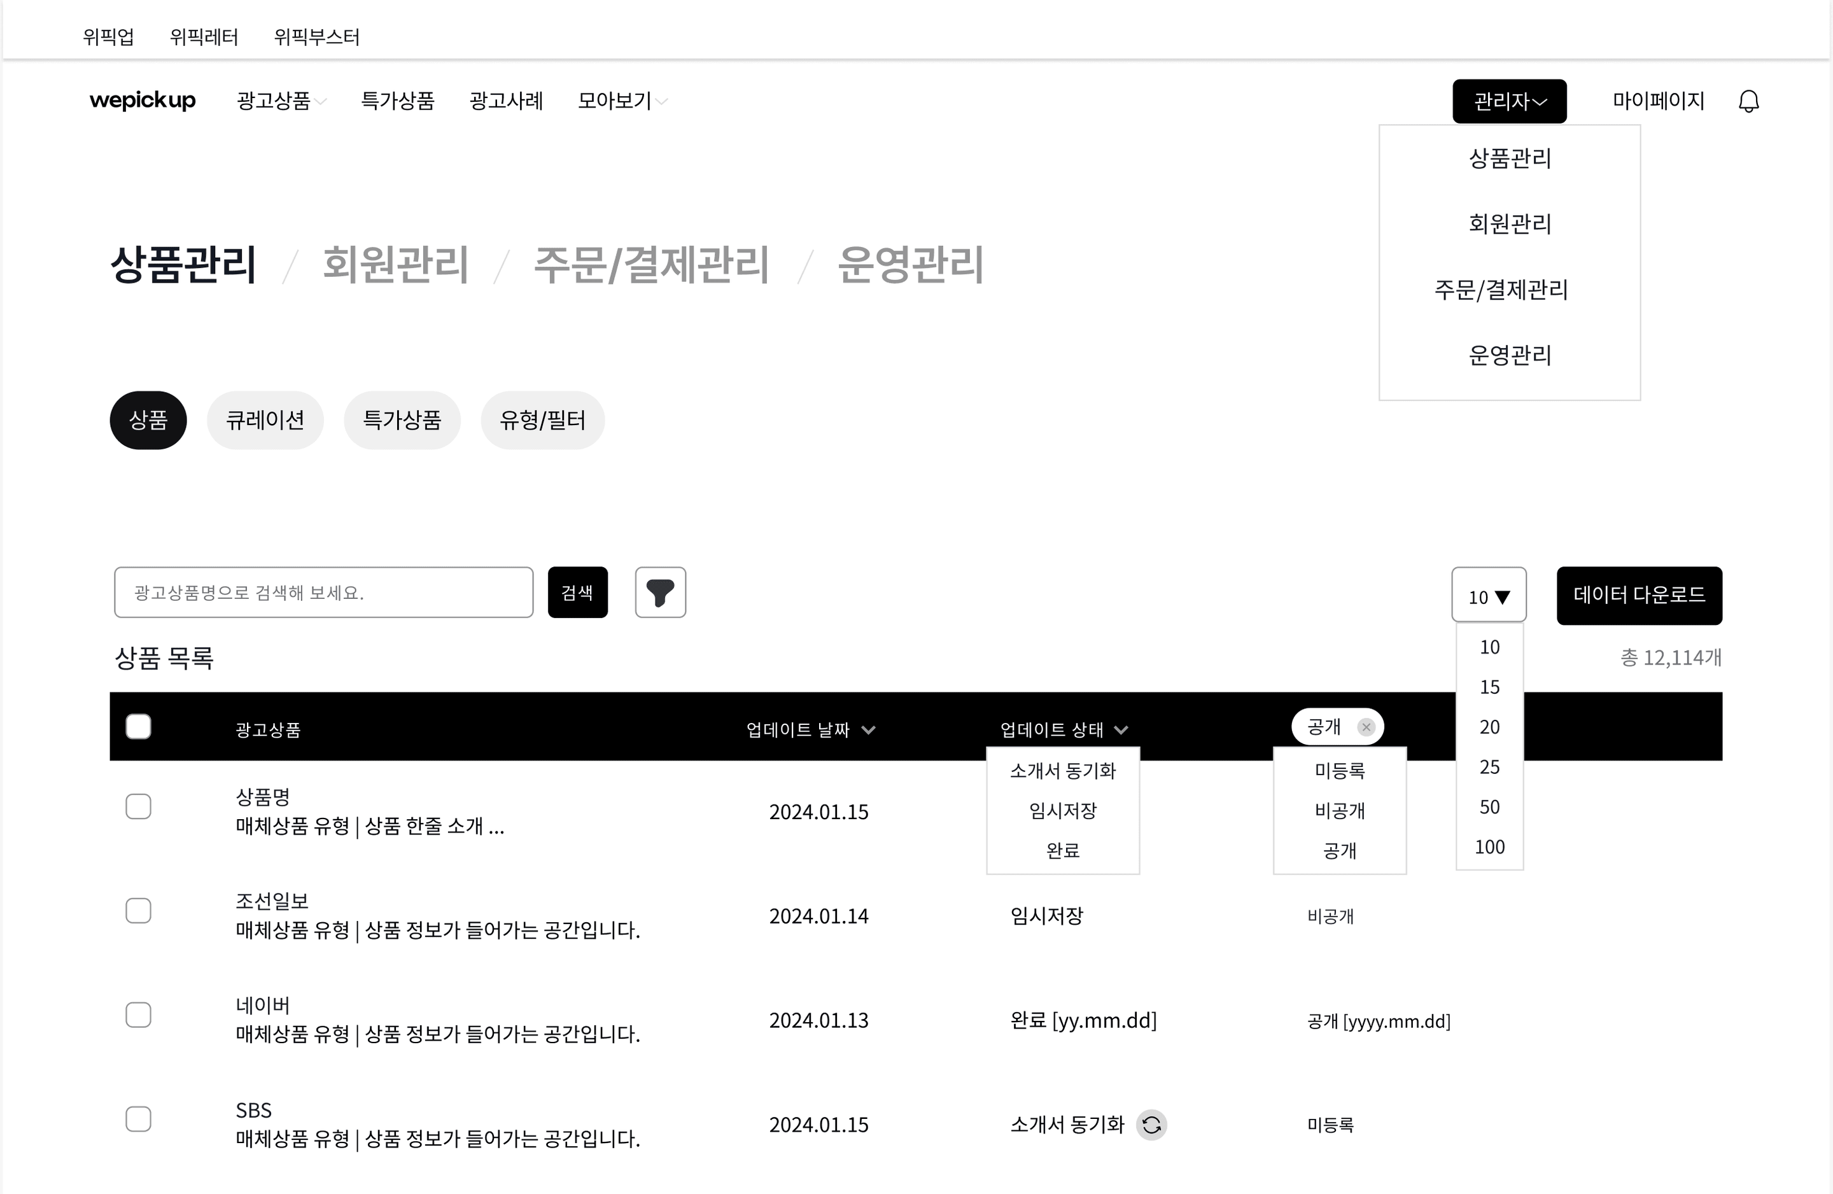Pick 소개서 동기화 in the status filter list

pos(1063,770)
